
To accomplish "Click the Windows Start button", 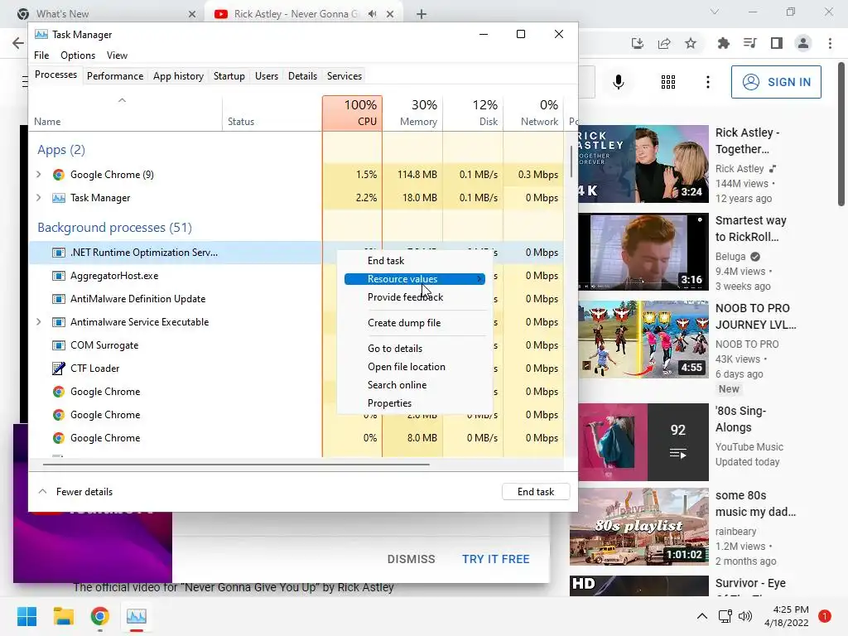I will pyautogui.click(x=26, y=616).
